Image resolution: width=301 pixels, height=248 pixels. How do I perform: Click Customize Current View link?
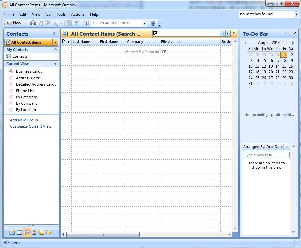tap(32, 126)
